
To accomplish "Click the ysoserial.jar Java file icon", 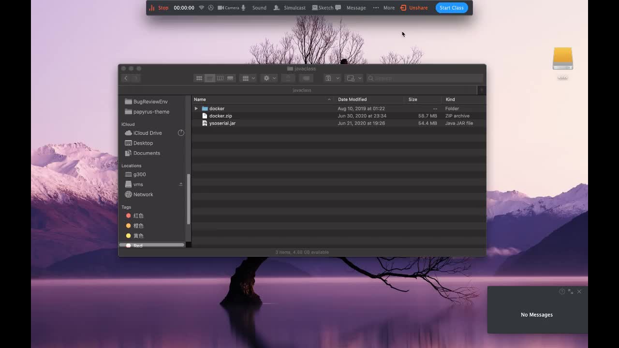I will [205, 123].
